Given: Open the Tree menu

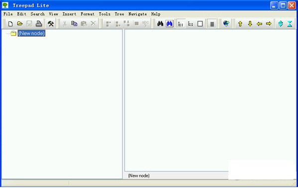Looking at the screenshot, I should click(119, 14).
